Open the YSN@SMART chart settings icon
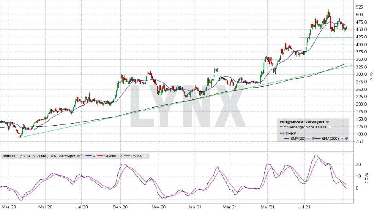377x212 pixels. click(328, 122)
